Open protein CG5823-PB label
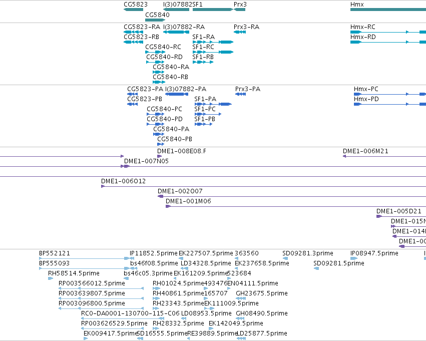Image resolution: width=426 pixels, height=341 pixels. 145,99
